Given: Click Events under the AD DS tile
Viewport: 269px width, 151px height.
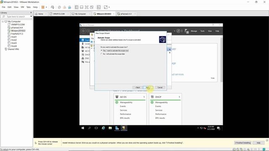Looking at the screenshot, I should (123, 106).
